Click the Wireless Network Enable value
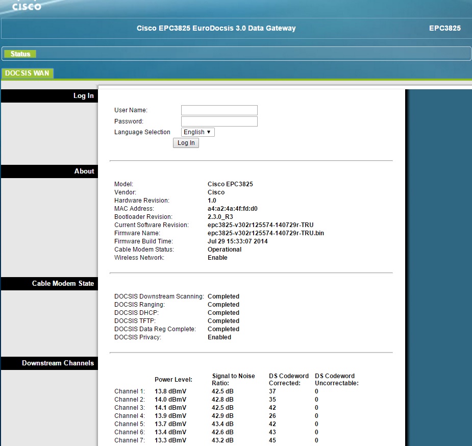Image resolution: width=472 pixels, height=446 pixels. (x=217, y=257)
